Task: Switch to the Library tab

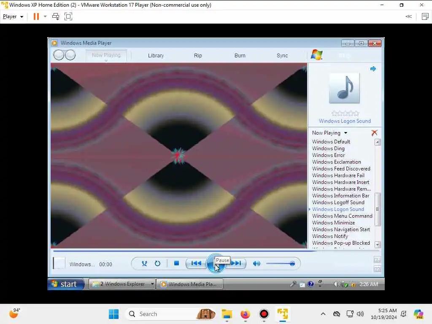Action: coord(156,55)
